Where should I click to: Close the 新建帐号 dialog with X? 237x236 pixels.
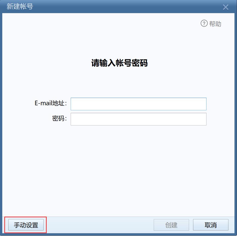(225, 7)
